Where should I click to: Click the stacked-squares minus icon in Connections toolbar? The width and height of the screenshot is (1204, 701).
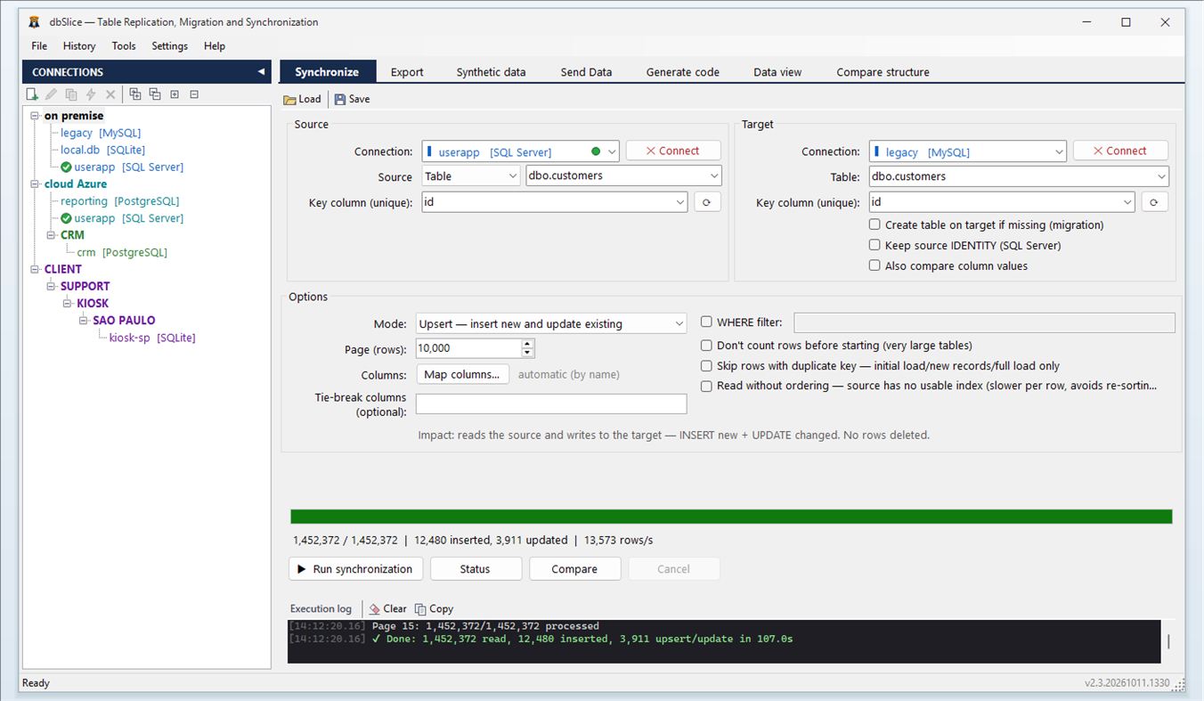[155, 94]
